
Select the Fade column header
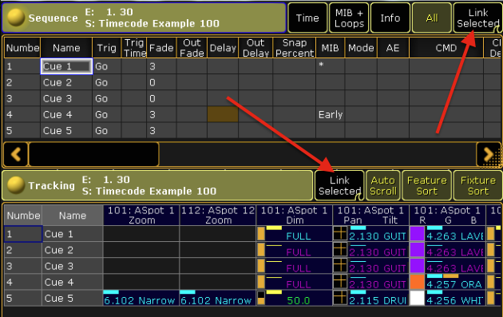161,48
